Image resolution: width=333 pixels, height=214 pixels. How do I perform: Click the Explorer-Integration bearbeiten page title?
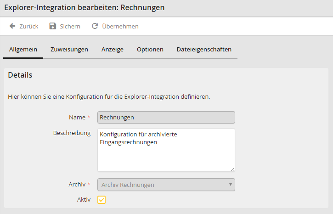pyautogui.click(x=85, y=8)
